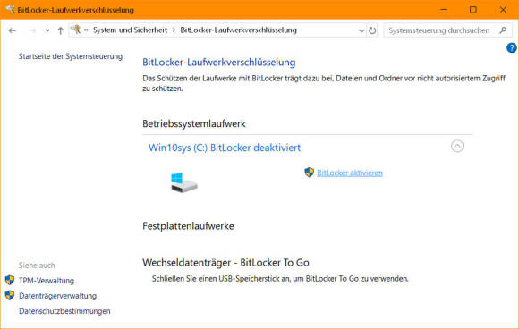Viewport: 519px width, 329px height.
Task: Select the BitLocker-Laufwerkverschlüsselung breadcrumb
Action: [x=238, y=30]
